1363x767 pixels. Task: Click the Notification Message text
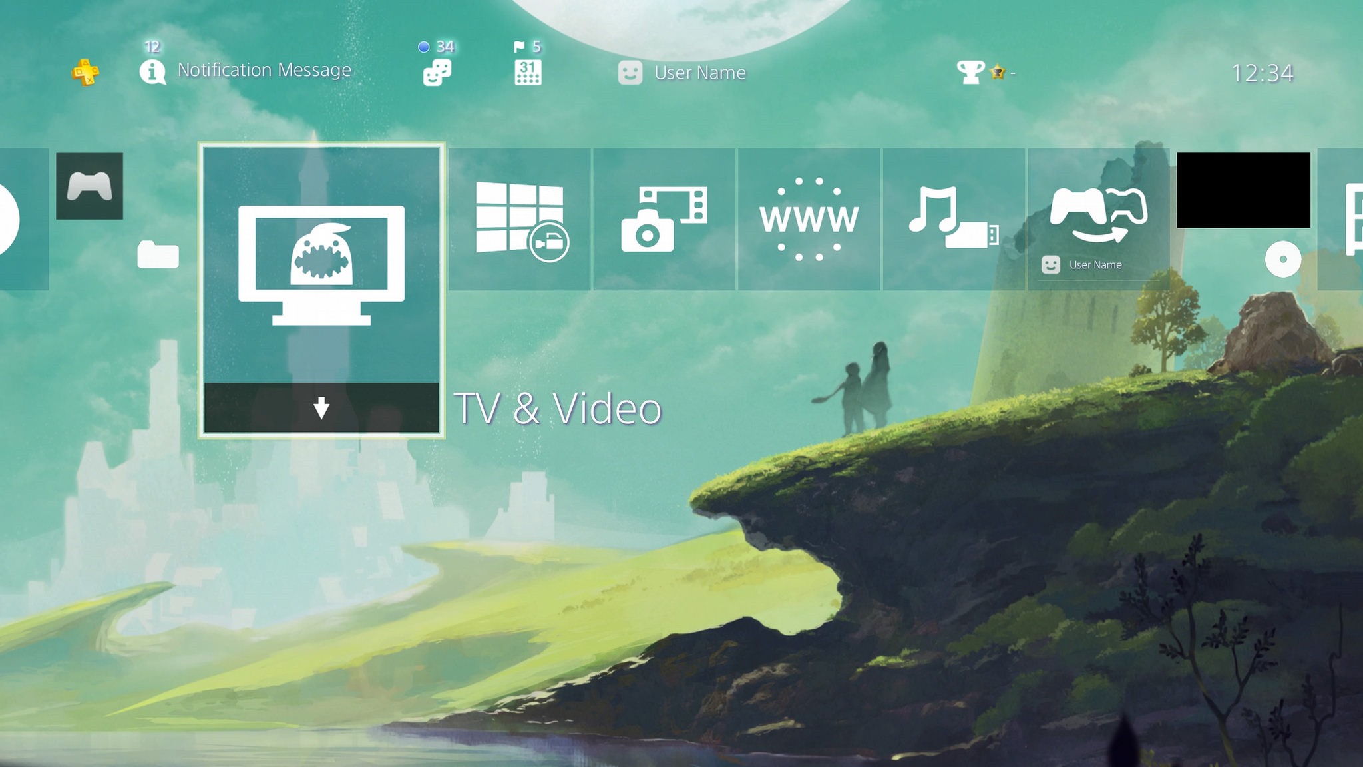[264, 70]
